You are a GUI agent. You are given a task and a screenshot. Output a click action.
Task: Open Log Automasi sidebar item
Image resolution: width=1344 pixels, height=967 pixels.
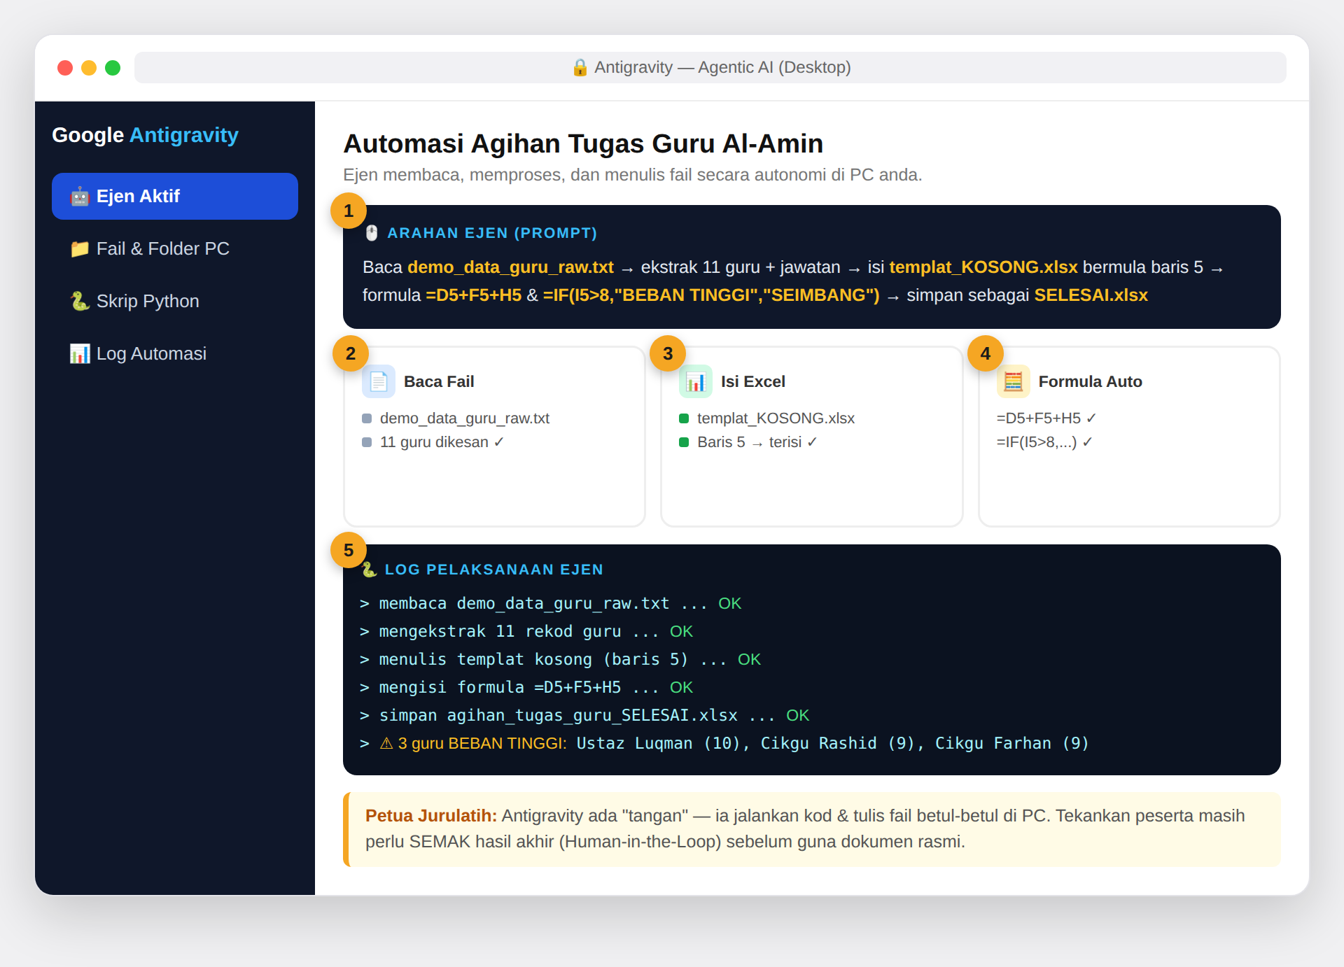[x=175, y=353]
